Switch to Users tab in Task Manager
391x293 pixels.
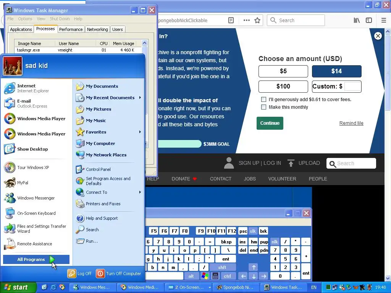pos(118,29)
